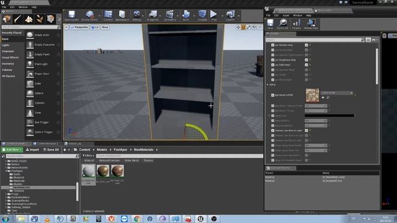The height and width of the screenshot is (223, 397).
Task: Open the Blueprints toolbar button
Action: tap(153, 15)
